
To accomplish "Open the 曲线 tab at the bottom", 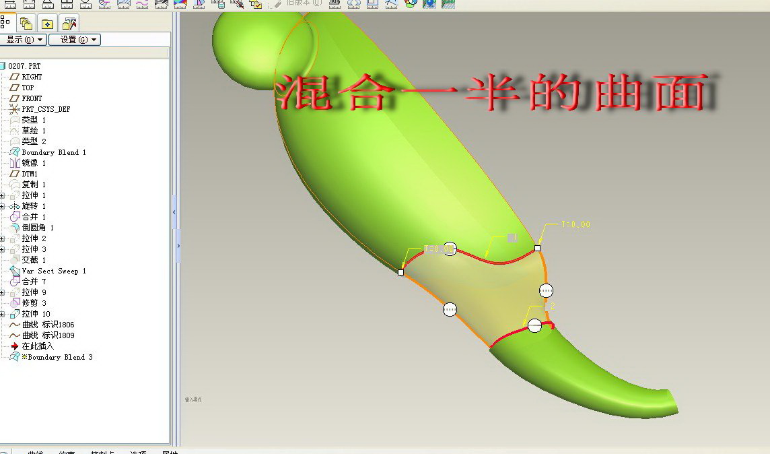I will click(x=36, y=451).
